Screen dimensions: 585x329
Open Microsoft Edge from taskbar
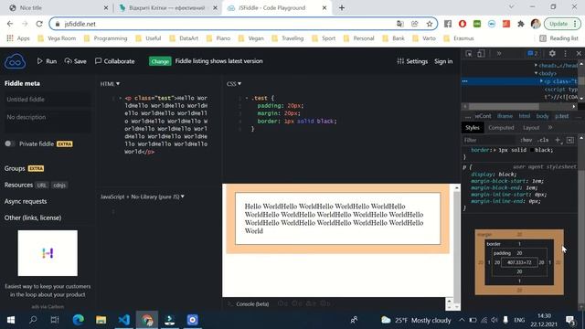click(79, 320)
